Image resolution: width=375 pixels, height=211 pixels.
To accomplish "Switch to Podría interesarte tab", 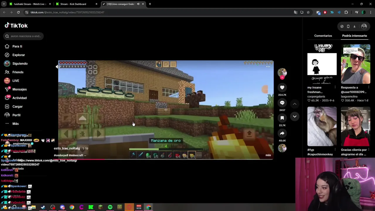I will pos(354,36).
